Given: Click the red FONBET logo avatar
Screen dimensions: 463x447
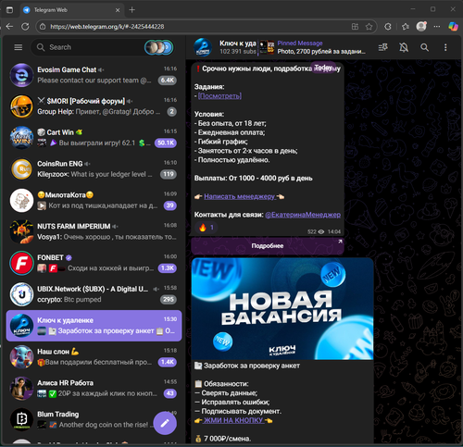Looking at the screenshot, I should (x=21, y=263).
